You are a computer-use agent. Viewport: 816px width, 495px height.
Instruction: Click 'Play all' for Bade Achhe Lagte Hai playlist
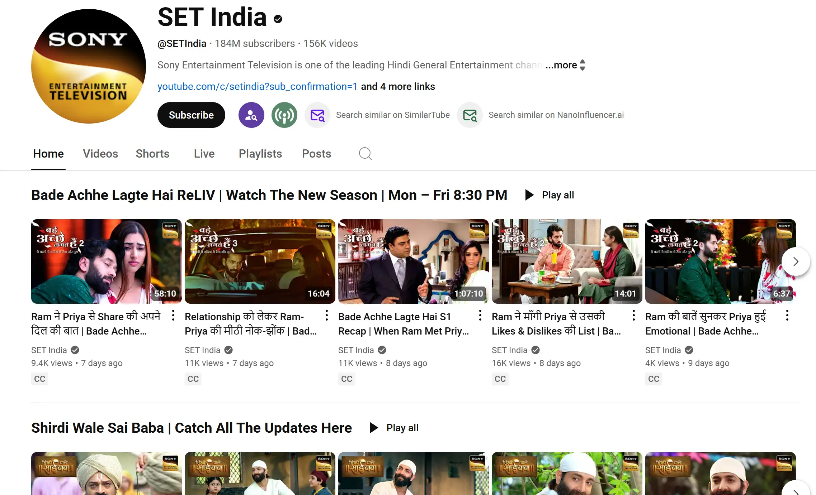click(558, 195)
